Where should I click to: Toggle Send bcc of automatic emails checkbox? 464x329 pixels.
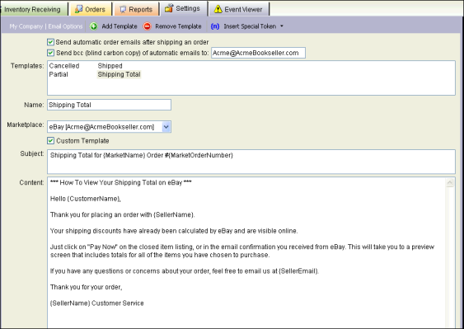pos(50,53)
